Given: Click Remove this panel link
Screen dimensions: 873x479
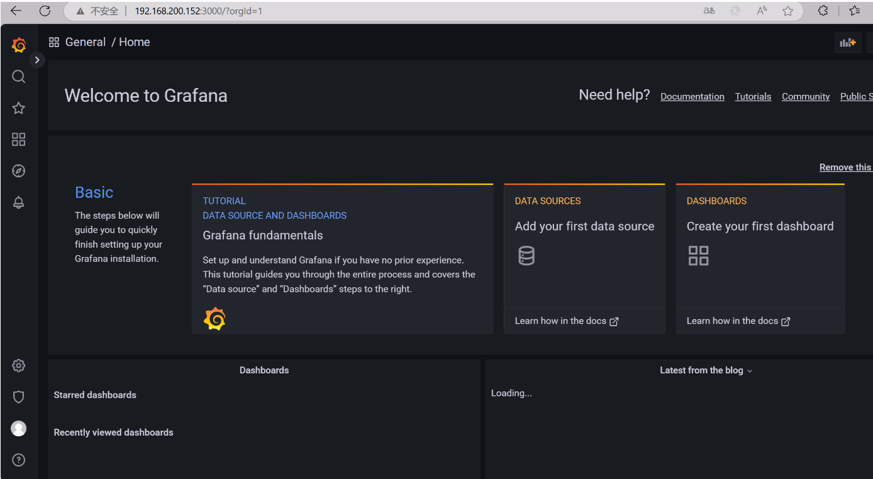Looking at the screenshot, I should [846, 167].
